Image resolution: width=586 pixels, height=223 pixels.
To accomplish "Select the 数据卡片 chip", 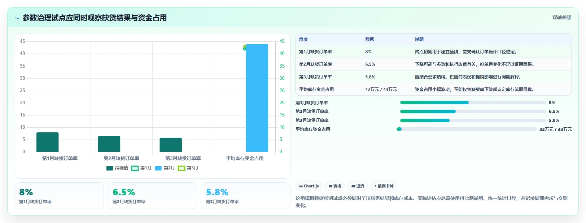I will click(384, 186).
